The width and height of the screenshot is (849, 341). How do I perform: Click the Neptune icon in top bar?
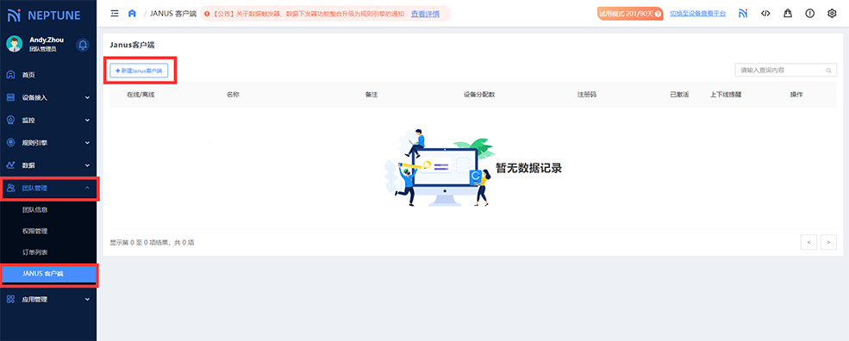click(x=743, y=14)
